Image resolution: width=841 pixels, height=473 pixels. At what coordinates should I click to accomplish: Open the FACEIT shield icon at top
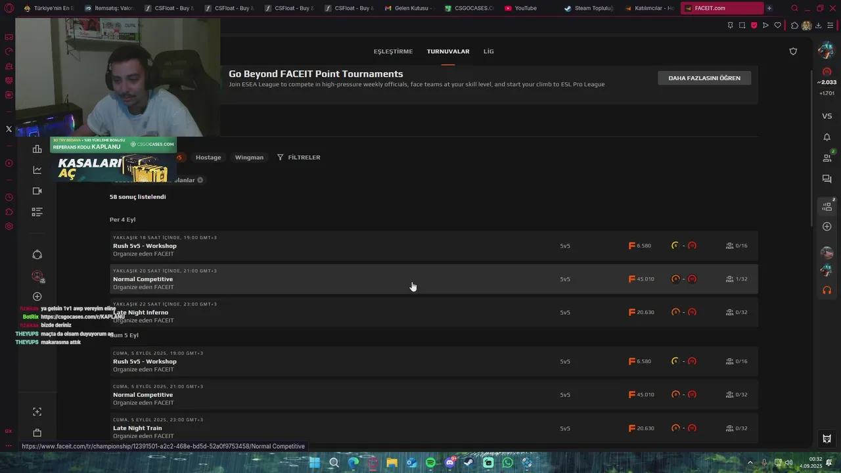pos(793,51)
